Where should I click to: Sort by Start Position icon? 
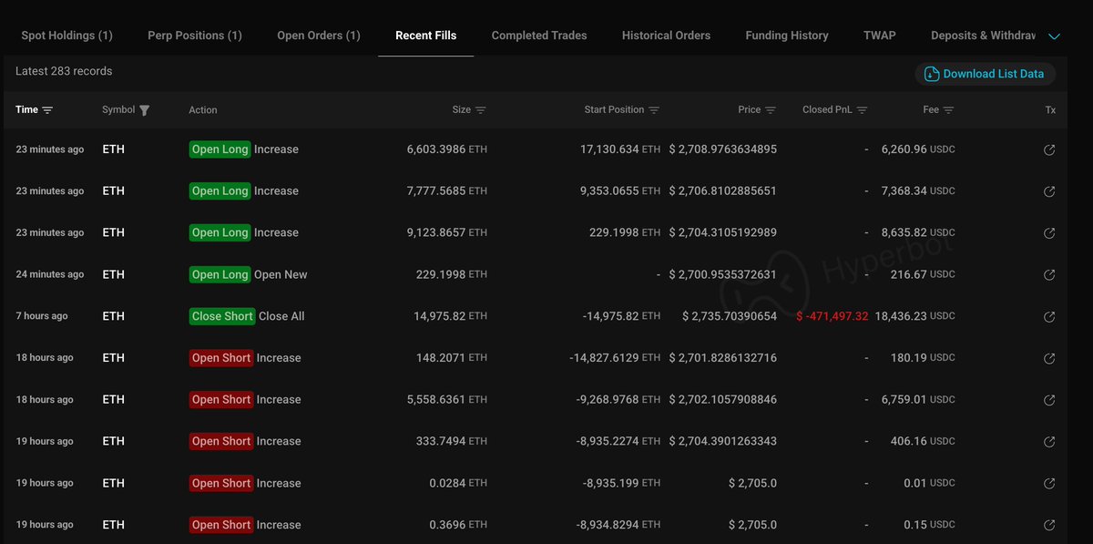(x=653, y=110)
